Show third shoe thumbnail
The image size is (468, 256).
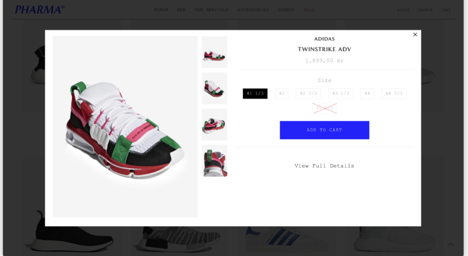pos(214,124)
